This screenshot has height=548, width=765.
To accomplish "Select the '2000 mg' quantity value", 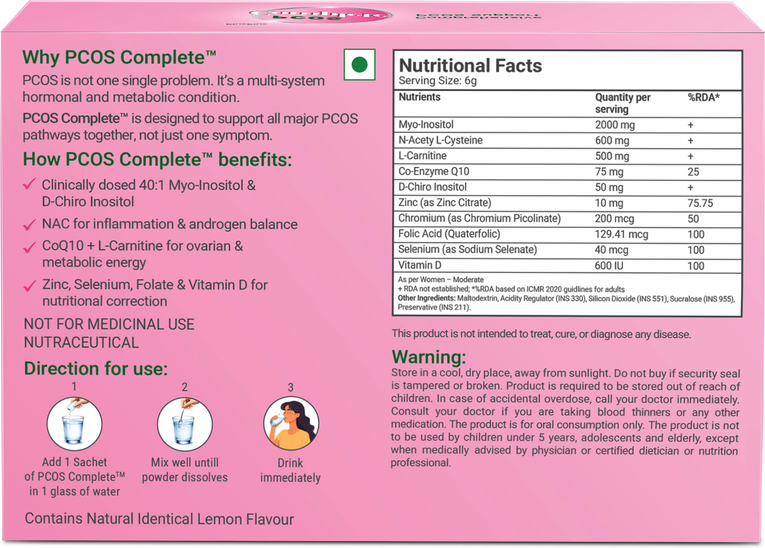I will (x=615, y=125).
